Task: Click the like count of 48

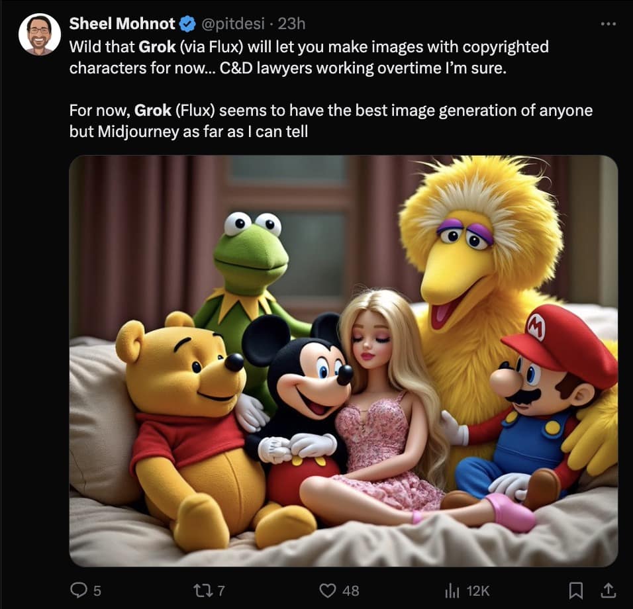Action: [x=350, y=590]
